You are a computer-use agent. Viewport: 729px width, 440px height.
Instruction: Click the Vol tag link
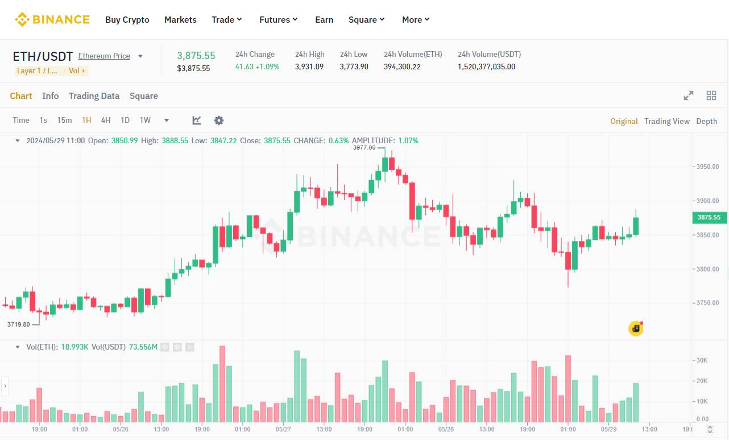pyautogui.click(x=77, y=71)
